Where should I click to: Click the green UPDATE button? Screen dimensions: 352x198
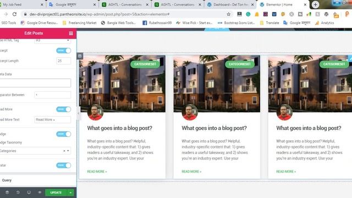[56, 193]
